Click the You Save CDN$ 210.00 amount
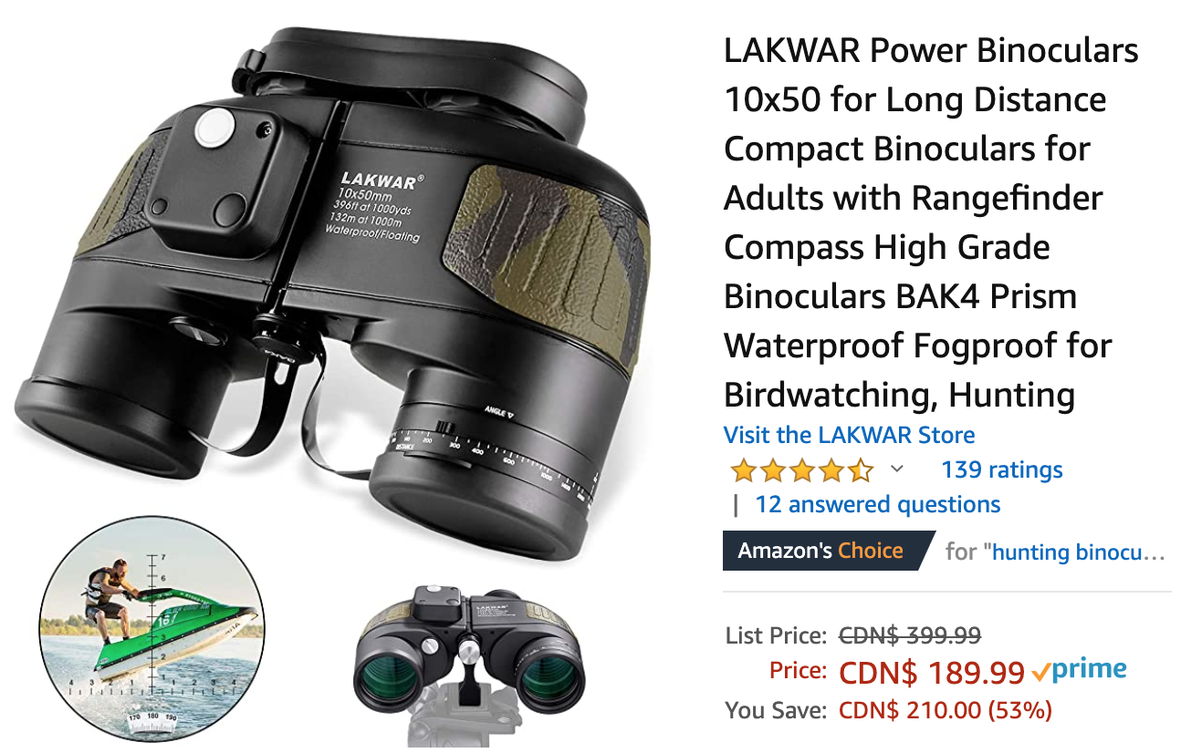 946,710
